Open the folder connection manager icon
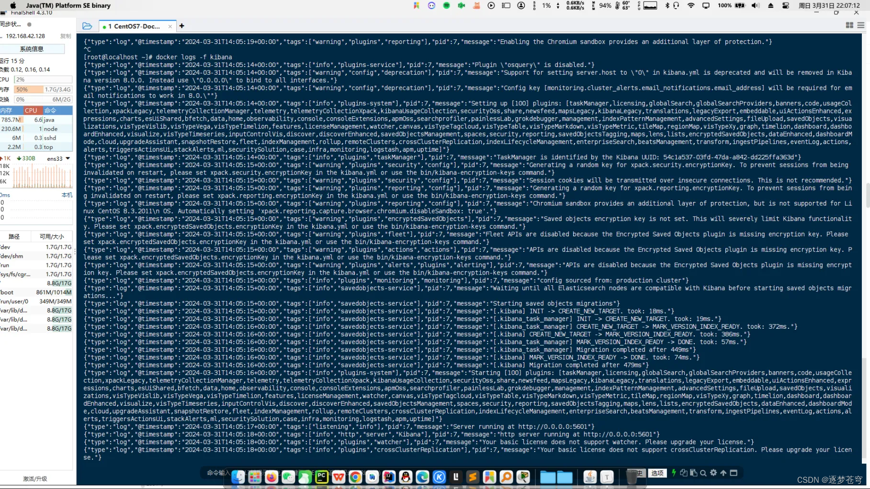The image size is (870, 489). coord(87,26)
